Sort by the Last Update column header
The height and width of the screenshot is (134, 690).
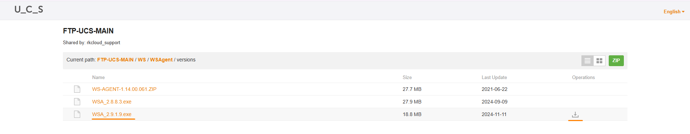click(494, 77)
